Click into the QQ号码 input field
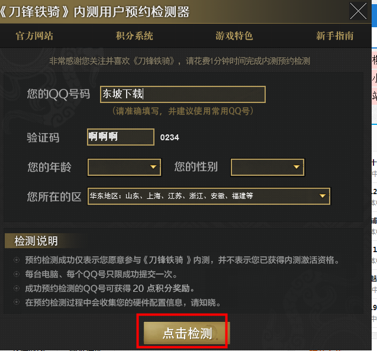This screenshot has width=377, height=351. 183,94
